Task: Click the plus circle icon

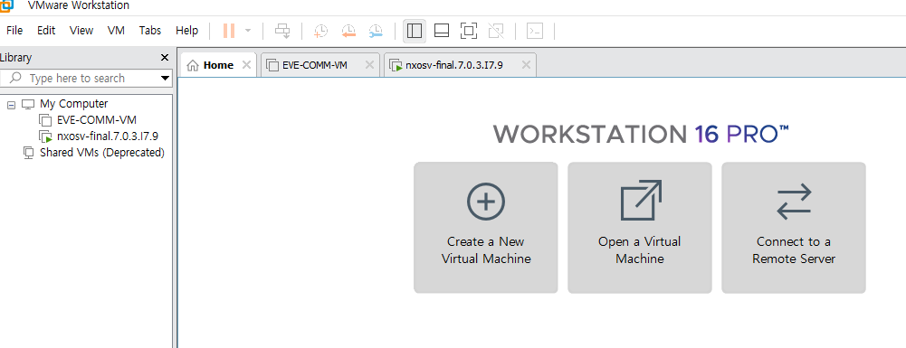Action: pyautogui.click(x=486, y=202)
